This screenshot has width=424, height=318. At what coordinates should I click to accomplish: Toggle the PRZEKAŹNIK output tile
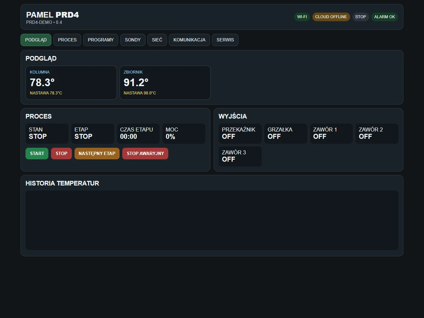click(240, 133)
